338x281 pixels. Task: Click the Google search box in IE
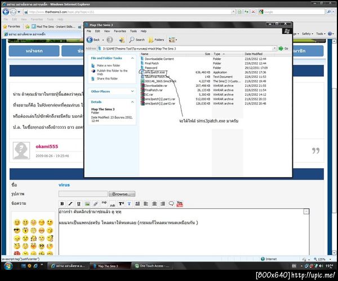[x=293, y=12]
